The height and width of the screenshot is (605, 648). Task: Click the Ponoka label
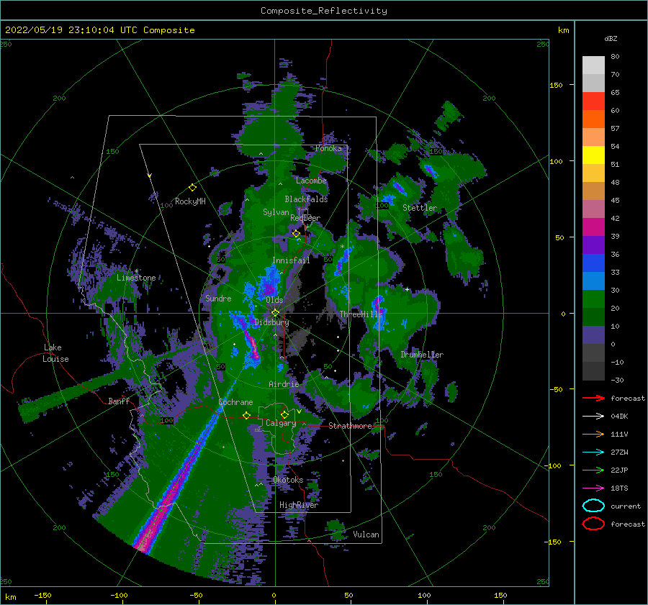tap(328, 148)
